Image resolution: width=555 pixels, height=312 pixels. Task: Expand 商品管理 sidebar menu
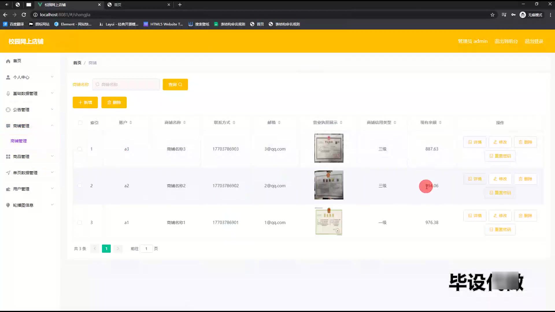pos(30,156)
